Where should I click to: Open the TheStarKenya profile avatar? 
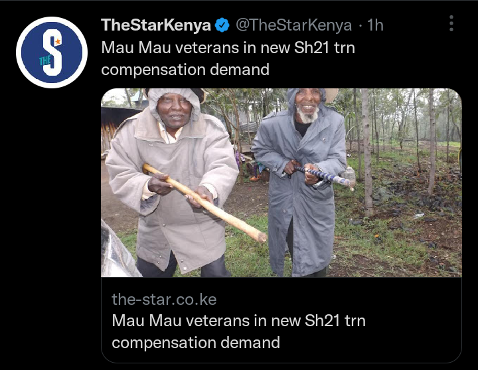coord(52,52)
